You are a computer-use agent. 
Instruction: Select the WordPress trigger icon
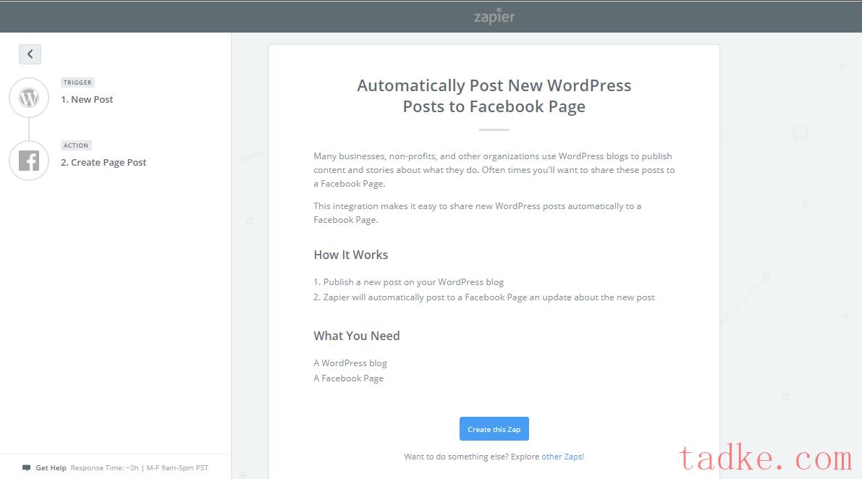click(x=29, y=98)
